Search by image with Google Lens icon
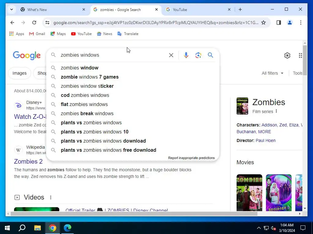313x234 pixels. click(x=198, y=55)
